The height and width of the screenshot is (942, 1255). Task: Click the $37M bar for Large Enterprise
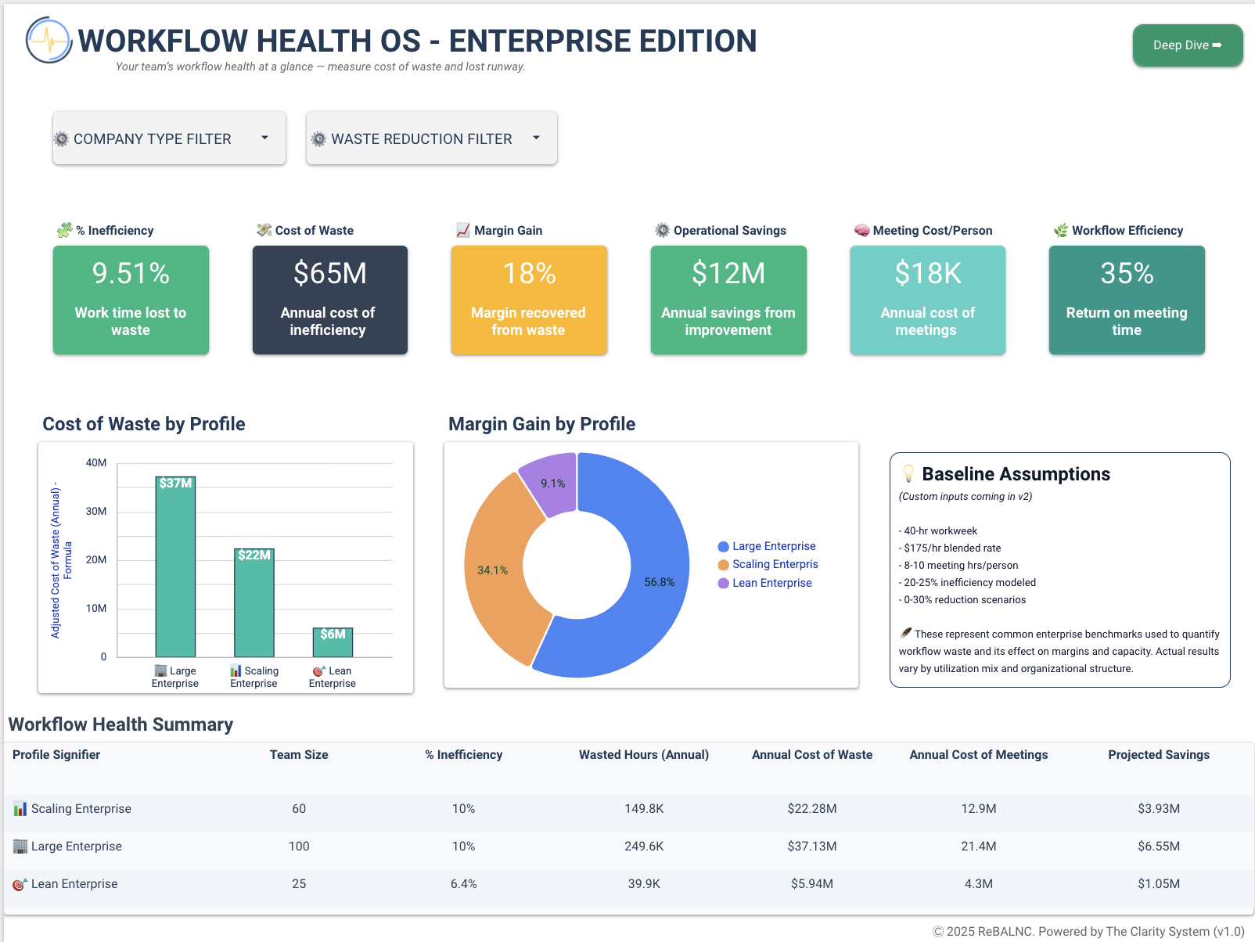click(x=174, y=567)
